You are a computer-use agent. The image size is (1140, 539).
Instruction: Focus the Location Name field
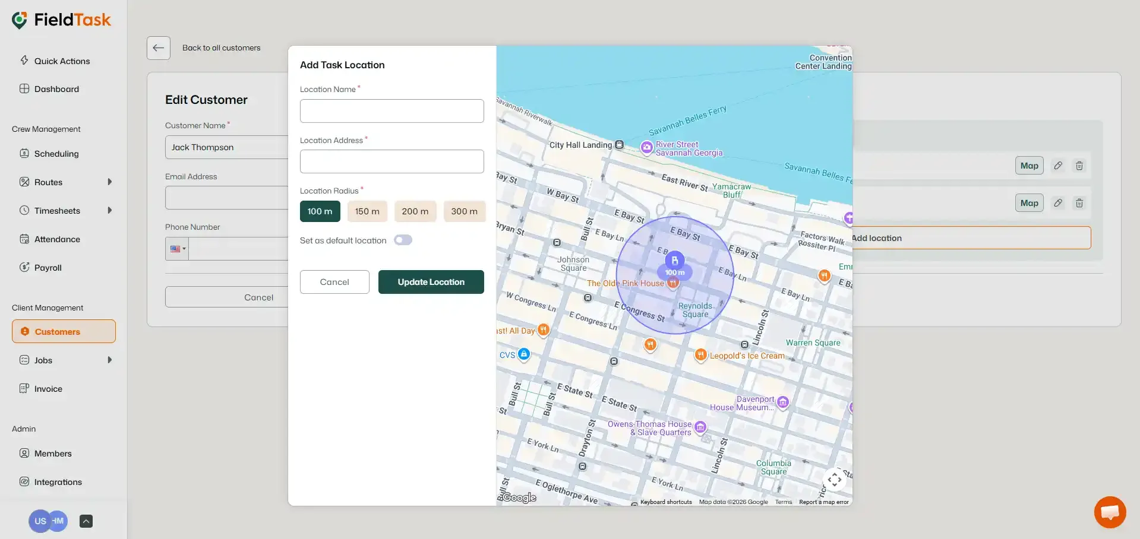click(391, 111)
